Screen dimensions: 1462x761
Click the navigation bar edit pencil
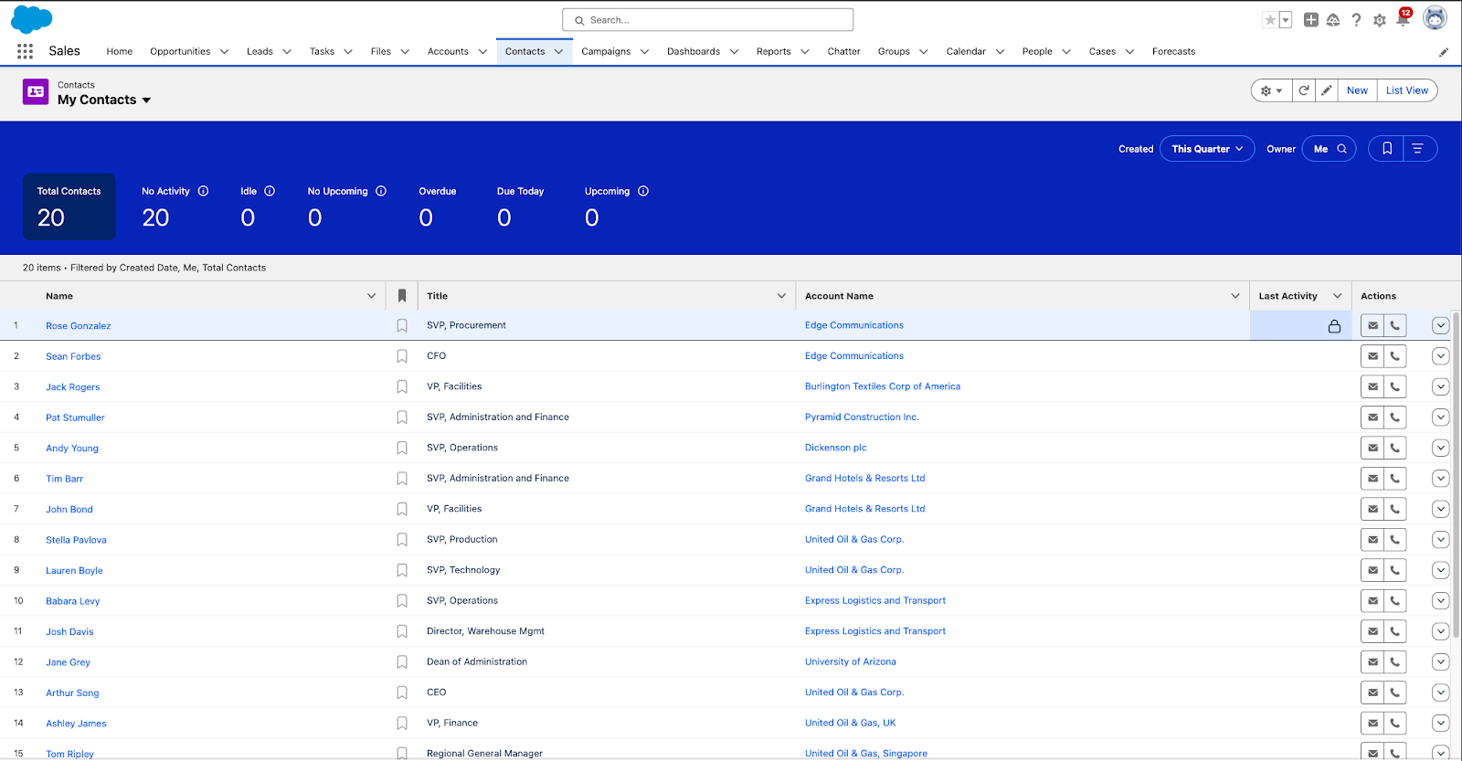click(1444, 52)
